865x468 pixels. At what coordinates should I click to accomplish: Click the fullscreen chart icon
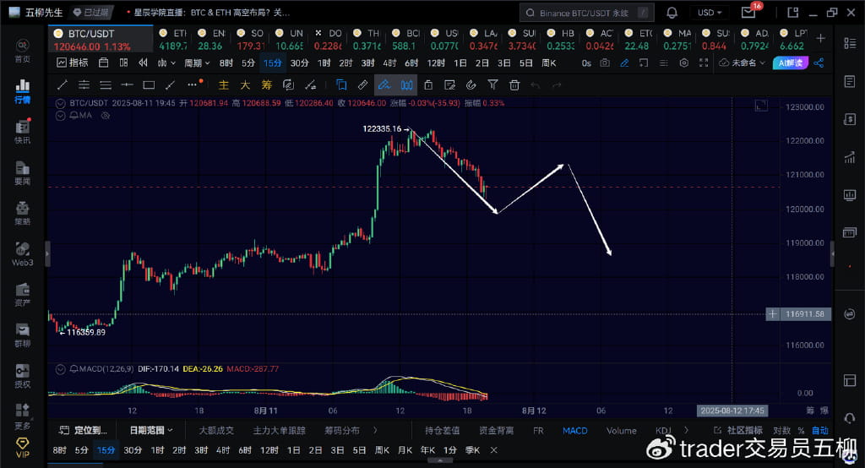click(x=704, y=63)
